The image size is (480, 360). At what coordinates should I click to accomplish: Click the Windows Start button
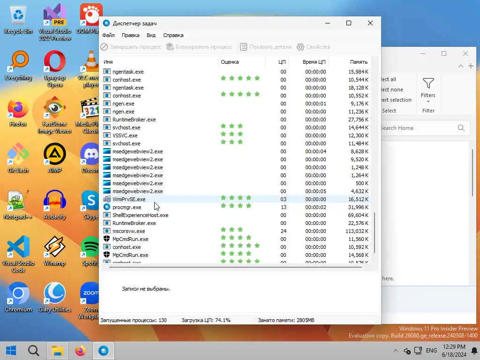coord(11,351)
